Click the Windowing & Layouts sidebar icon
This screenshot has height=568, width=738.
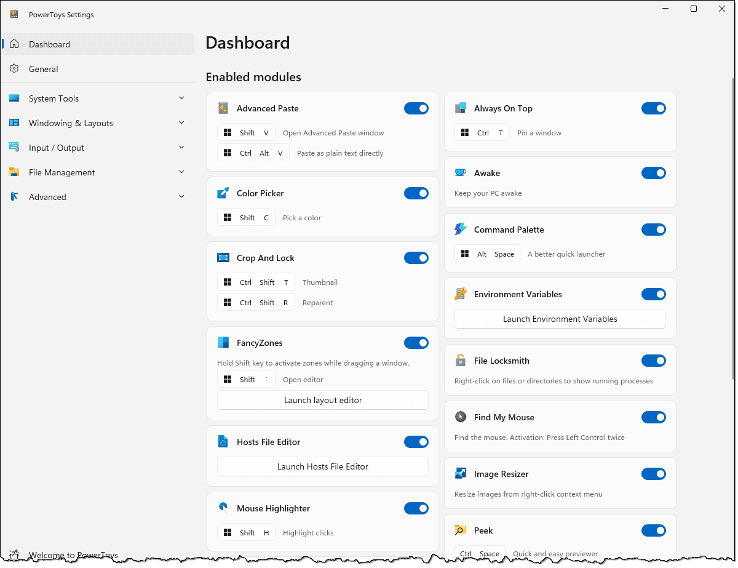(x=15, y=123)
